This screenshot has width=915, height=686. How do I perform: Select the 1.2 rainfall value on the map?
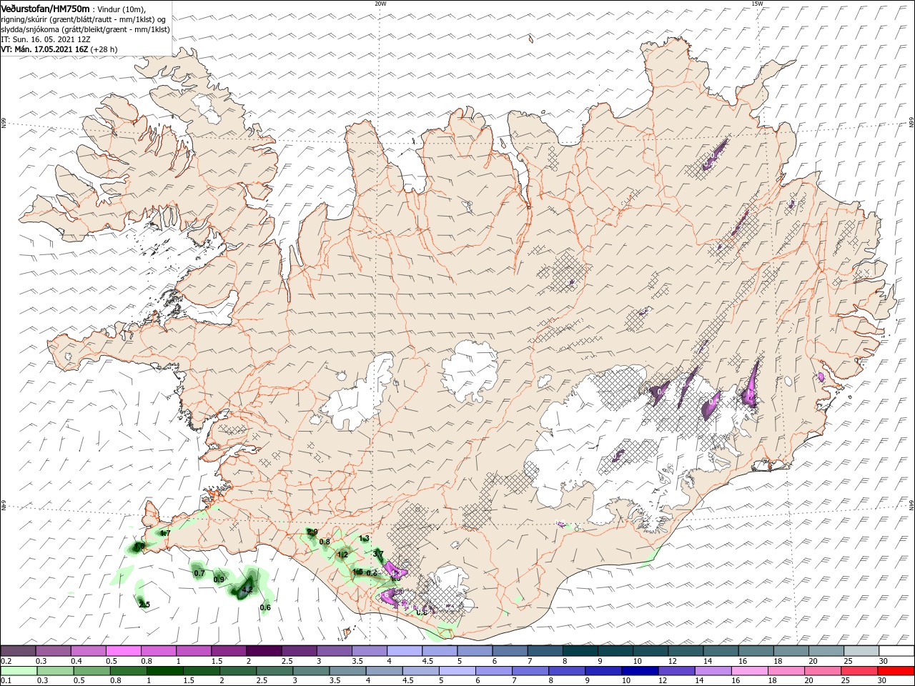click(342, 555)
